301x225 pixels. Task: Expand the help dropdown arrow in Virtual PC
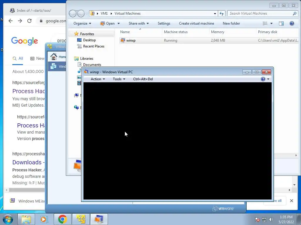pos(268,79)
